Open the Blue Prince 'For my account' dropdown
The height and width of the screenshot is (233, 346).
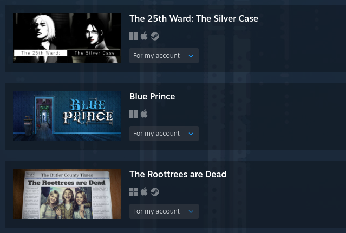(164, 134)
